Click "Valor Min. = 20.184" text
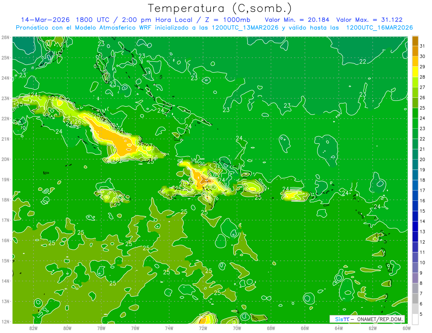Image resolution: width=432 pixels, height=333 pixels. coord(297,20)
